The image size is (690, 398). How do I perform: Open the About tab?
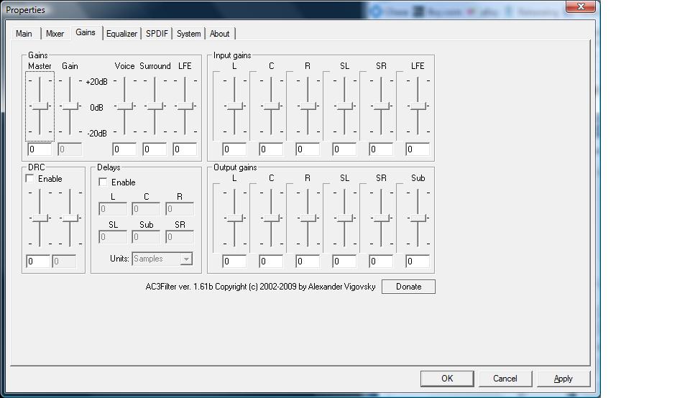[x=219, y=34]
